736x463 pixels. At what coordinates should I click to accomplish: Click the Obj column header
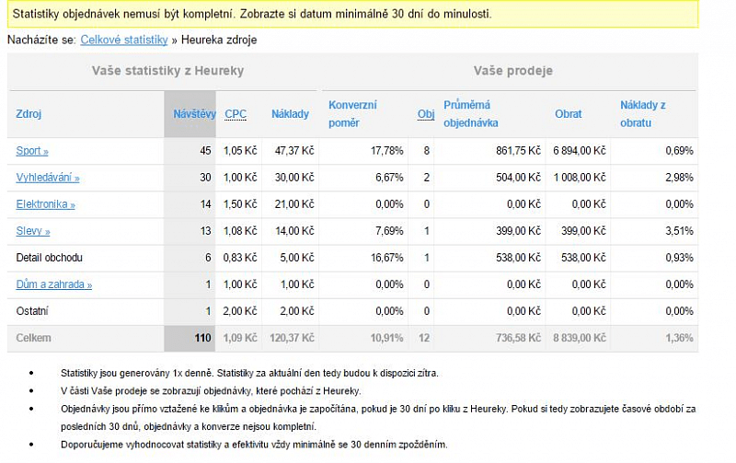(425, 114)
